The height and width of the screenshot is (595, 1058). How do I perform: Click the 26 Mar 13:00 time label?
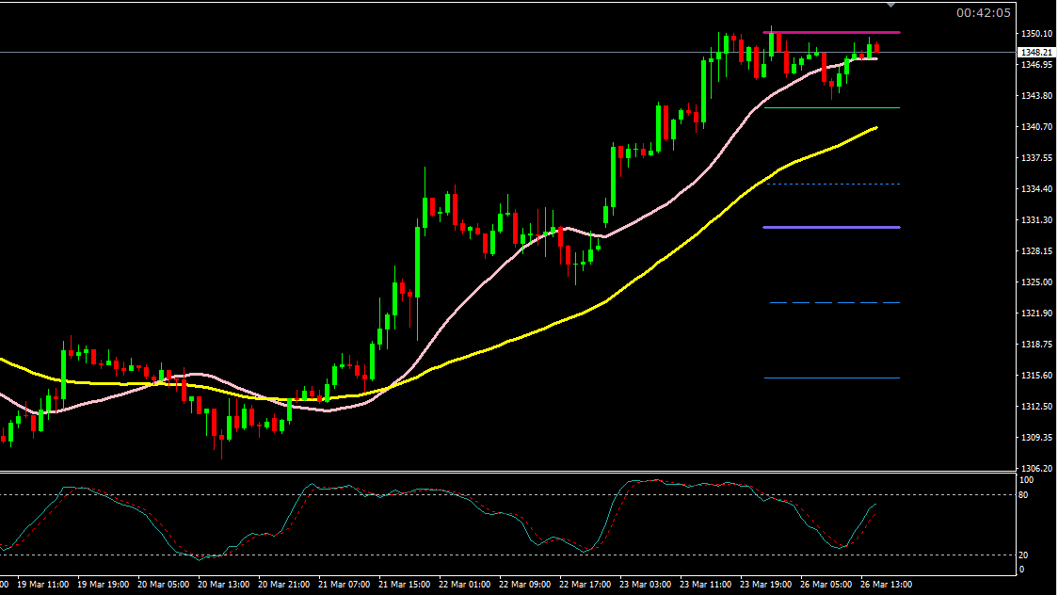coord(886,584)
